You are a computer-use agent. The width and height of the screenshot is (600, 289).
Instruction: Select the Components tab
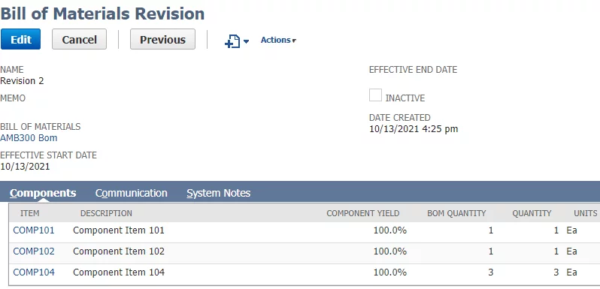click(43, 193)
